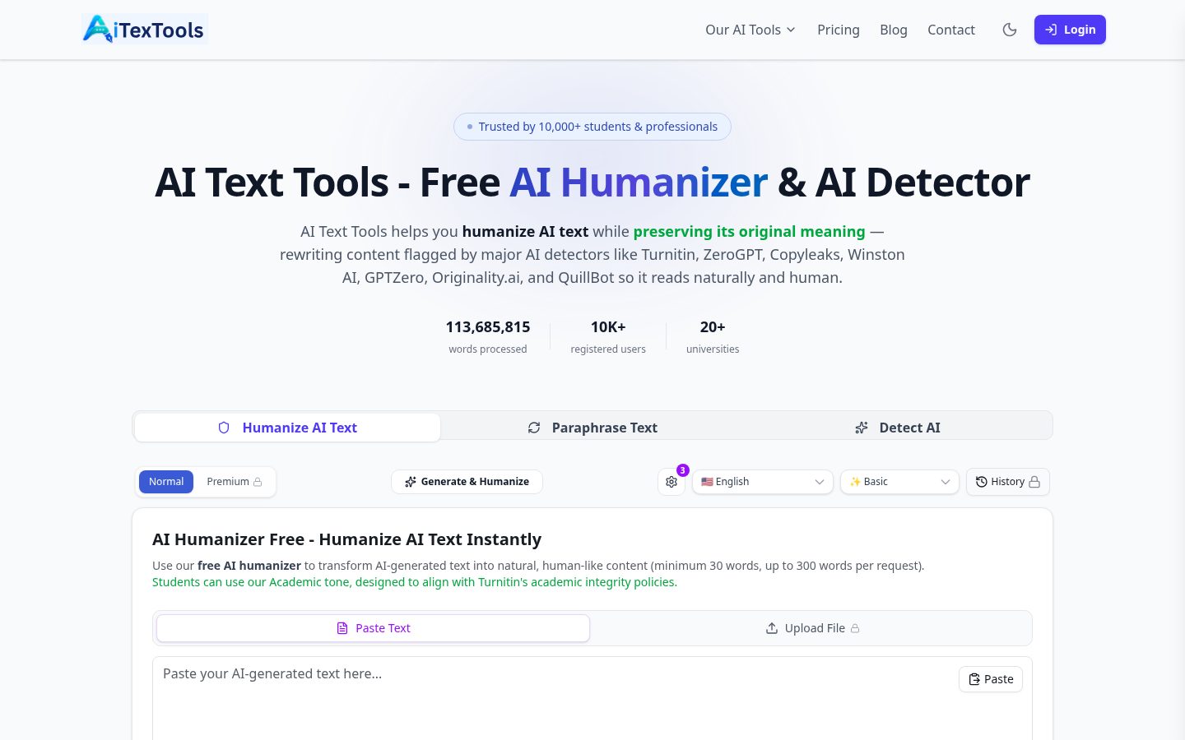Click the 113,685,815 words processed figure
Image resolution: width=1185 pixels, height=740 pixels.
click(x=488, y=336)
